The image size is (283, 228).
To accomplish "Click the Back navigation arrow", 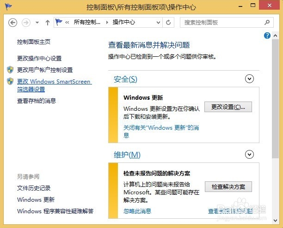I will (12, 23).
